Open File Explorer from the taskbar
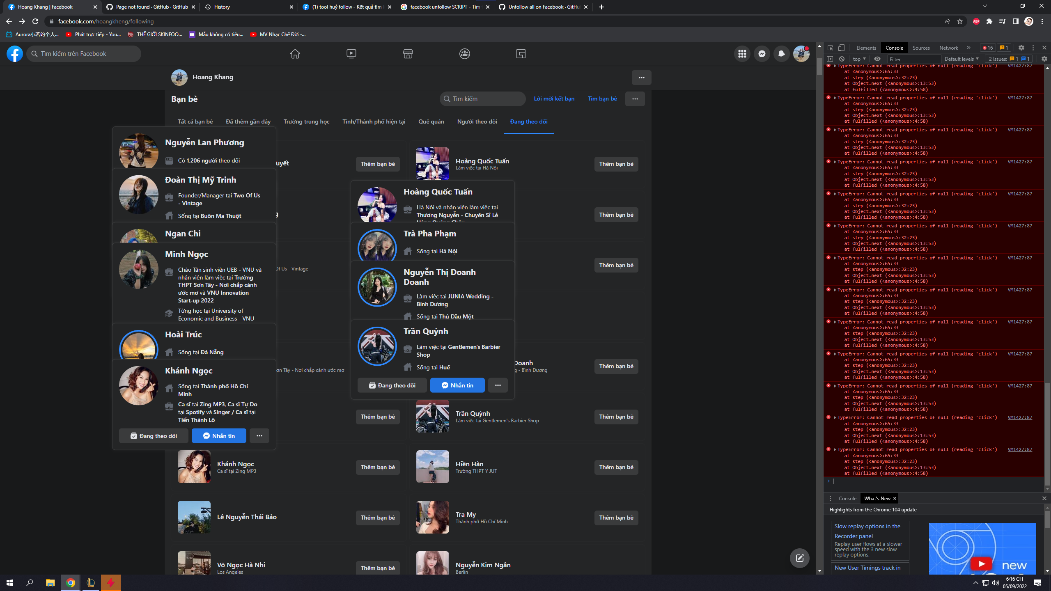The image size is (1051, 591). coord(50,583)
